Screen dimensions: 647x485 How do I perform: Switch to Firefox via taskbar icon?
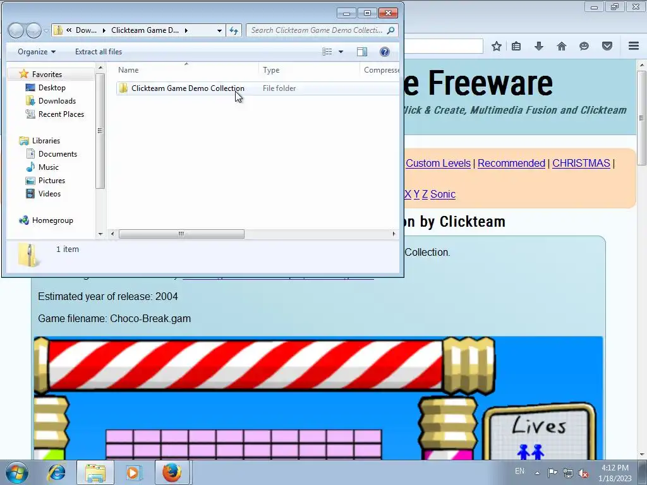172,472
